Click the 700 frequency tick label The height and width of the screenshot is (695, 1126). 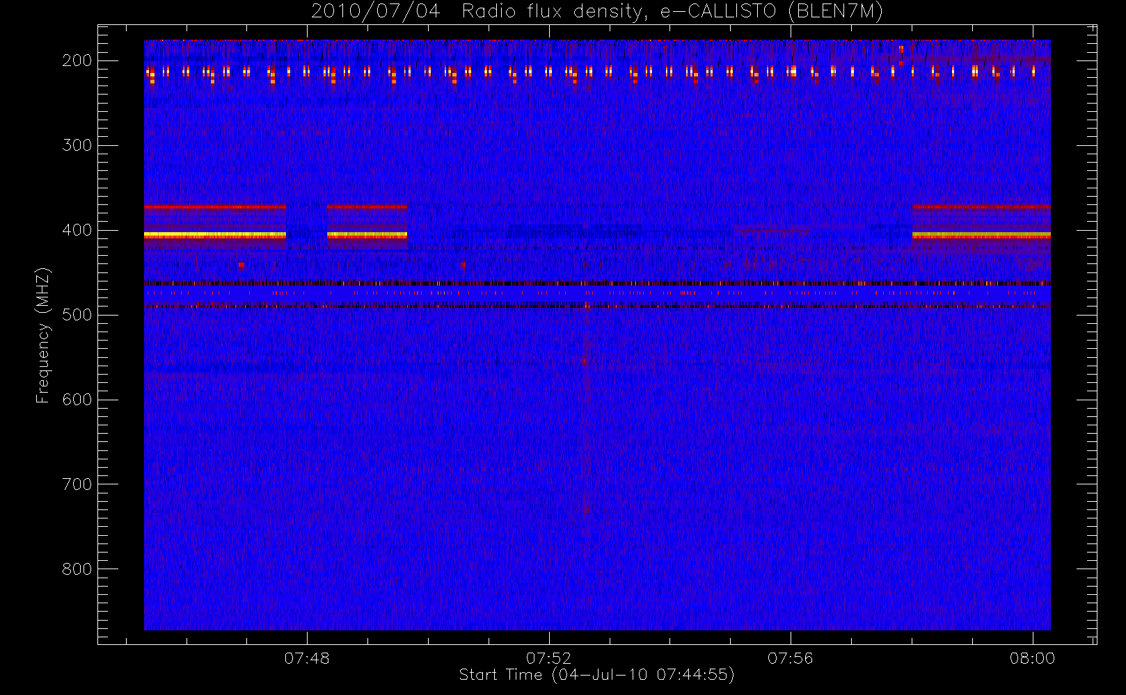click(x=77, y=484)
